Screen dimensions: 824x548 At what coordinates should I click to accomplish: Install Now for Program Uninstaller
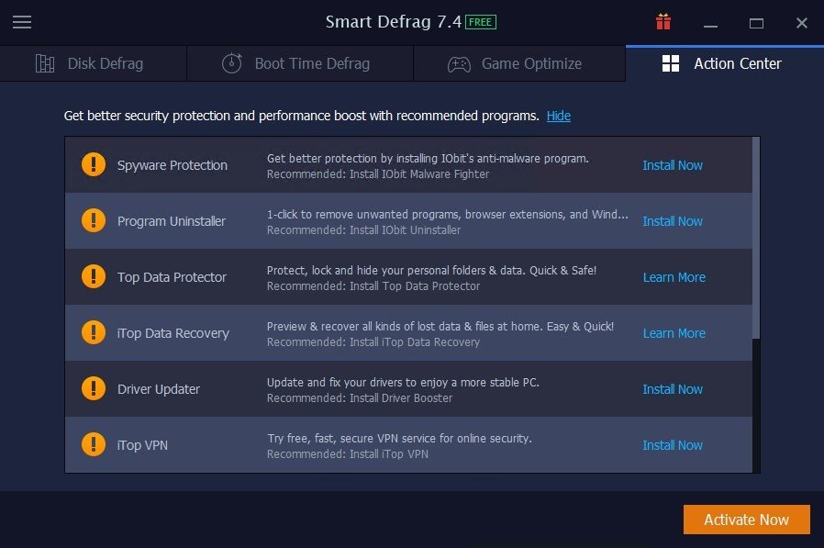point(673,221)
